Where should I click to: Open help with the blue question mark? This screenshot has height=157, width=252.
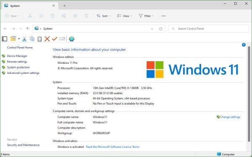click(x=244, y=44)
